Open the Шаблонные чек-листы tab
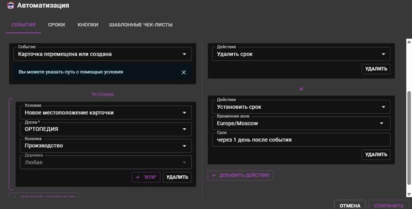Viewport: 412px width, 209px height. tap(141, 25)
